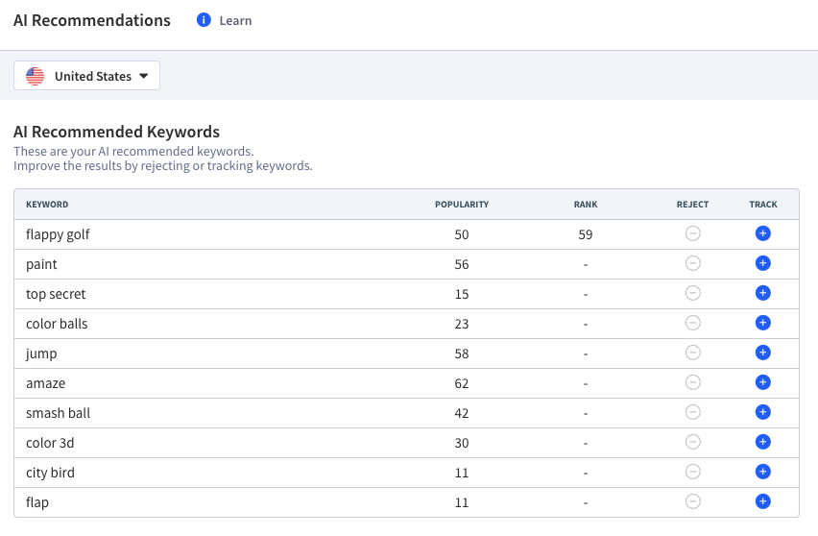
Task: Track the 'amaze' keyword
Action: (x=762, y=382)
